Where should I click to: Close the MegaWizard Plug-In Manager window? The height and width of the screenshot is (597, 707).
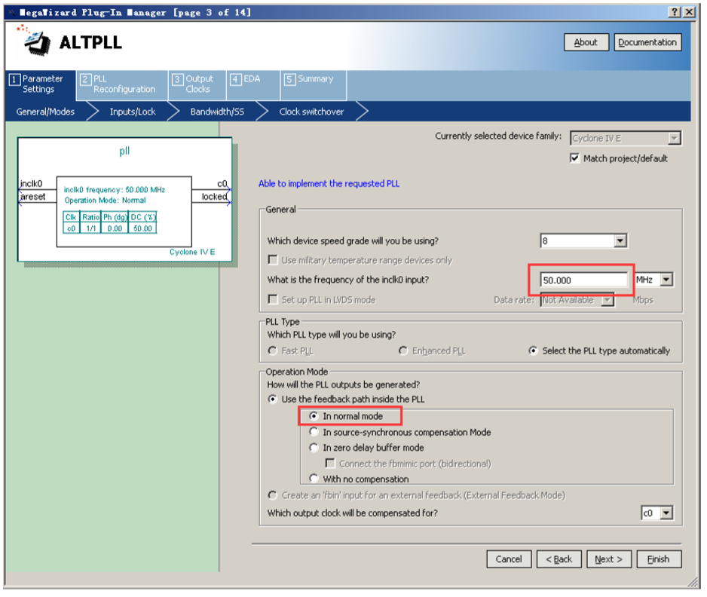(689, 12)
